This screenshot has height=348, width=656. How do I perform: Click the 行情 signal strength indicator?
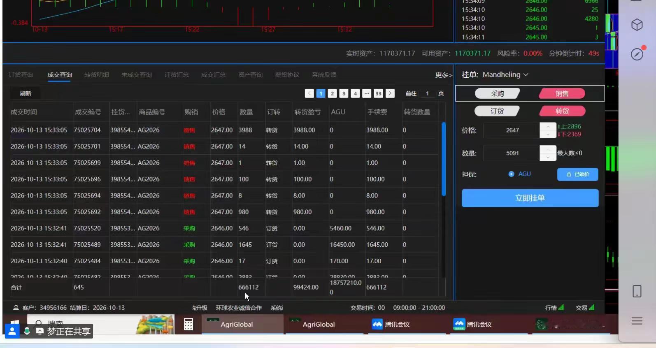[561, 307]
